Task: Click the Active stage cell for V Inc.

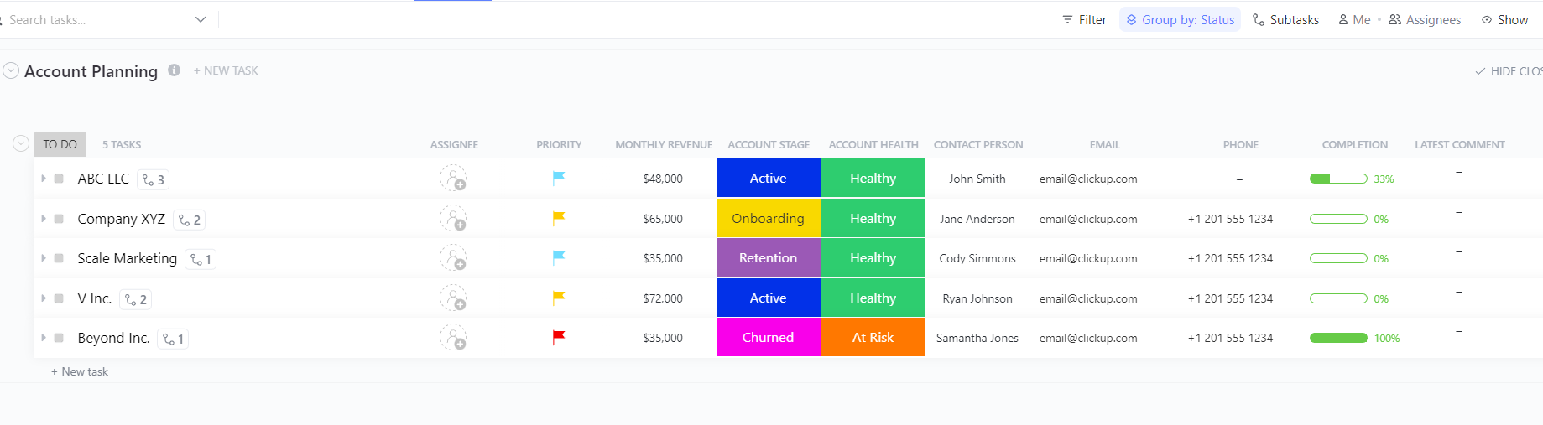Action: [x=768, y=298]
